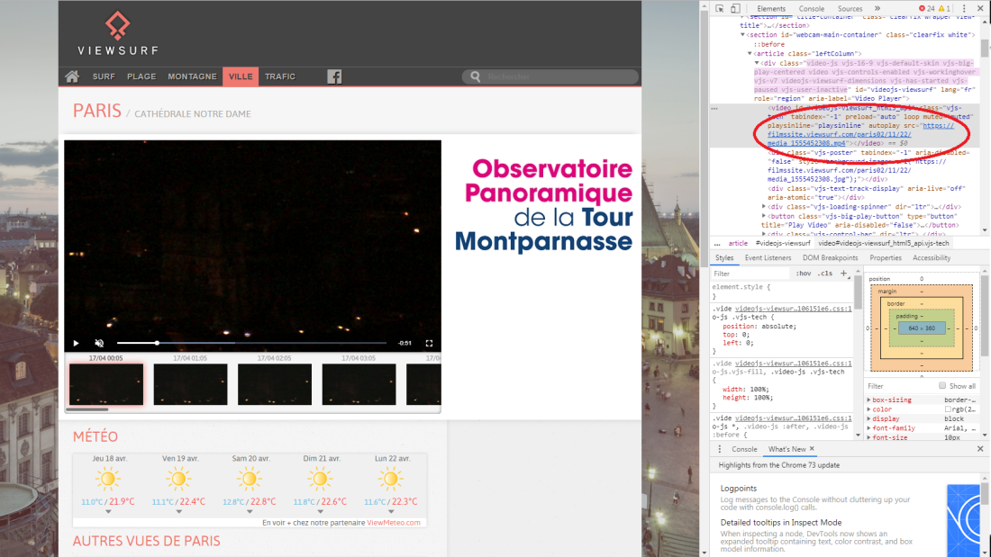Viewport: 991px width, 557px height.
Task: Expand the display computed property
Action: pos(869,418)
